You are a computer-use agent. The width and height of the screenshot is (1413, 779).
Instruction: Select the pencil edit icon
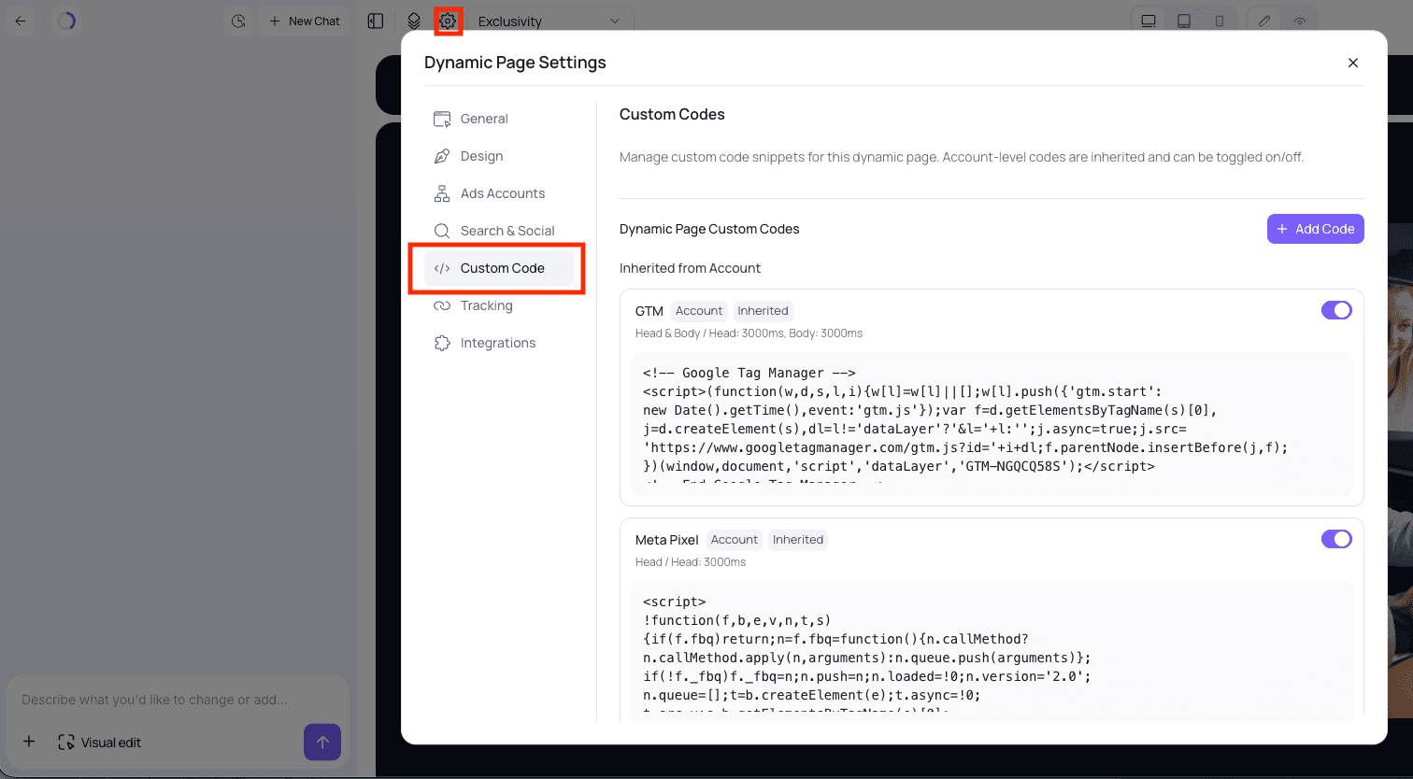1264,21
